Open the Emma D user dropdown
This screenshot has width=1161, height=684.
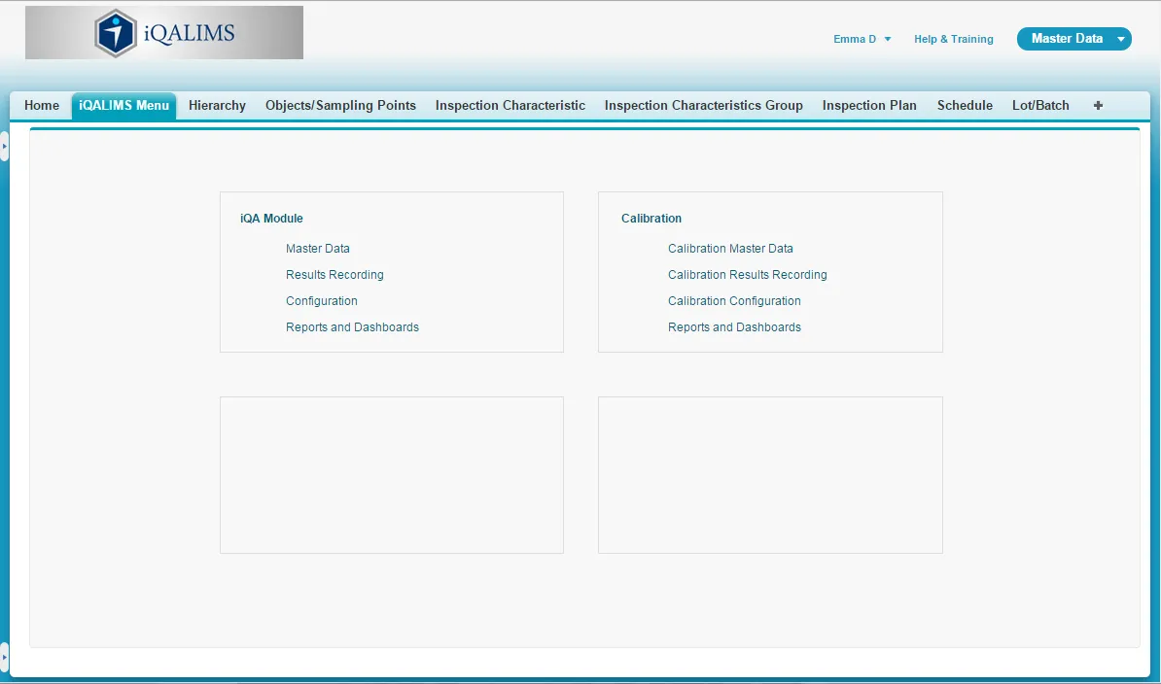(x=862, y=39)
